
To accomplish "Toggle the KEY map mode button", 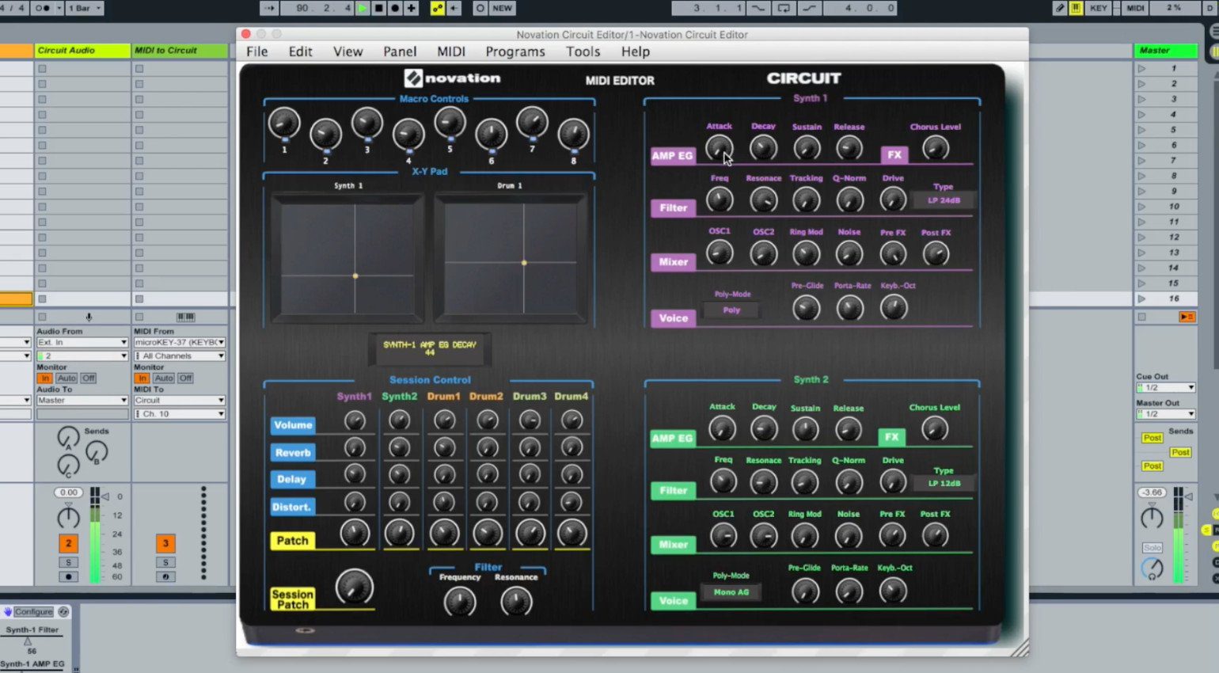I will [1098, 8].
